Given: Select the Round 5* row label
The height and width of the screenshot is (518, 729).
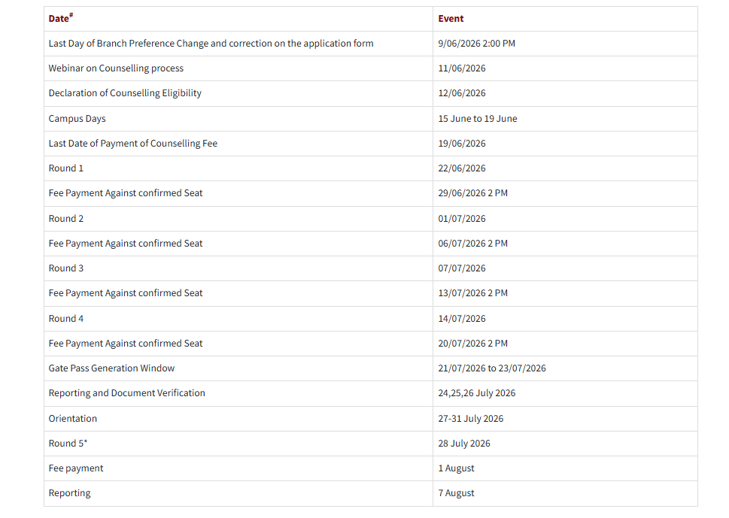Looking at the screenshot, I should (x=68, y=444).
